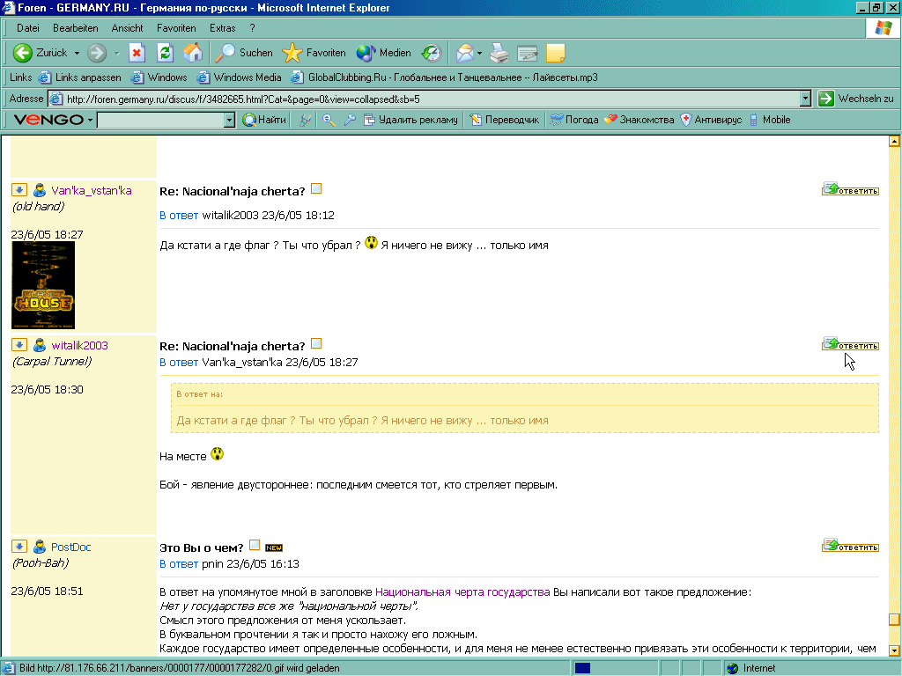The width and height of the screenshot is (902, 676).
Task: Open the Vengo search box dropdown
Action: pyautogui.click(x=229, y=120)
